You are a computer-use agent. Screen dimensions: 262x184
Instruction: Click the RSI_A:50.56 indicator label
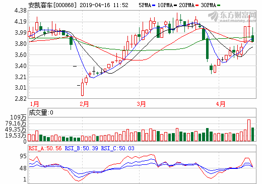45,148
